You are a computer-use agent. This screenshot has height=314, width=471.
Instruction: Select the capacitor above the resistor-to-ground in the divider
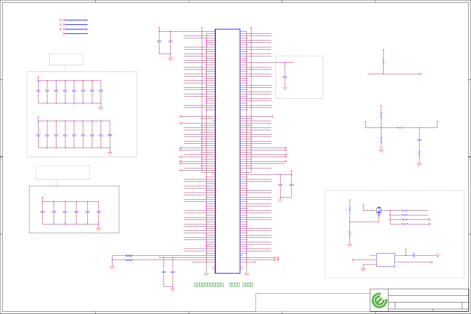419,140
